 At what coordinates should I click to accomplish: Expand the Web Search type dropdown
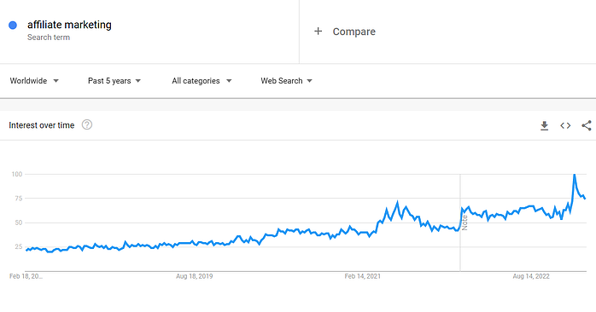[x=286, y=81]
